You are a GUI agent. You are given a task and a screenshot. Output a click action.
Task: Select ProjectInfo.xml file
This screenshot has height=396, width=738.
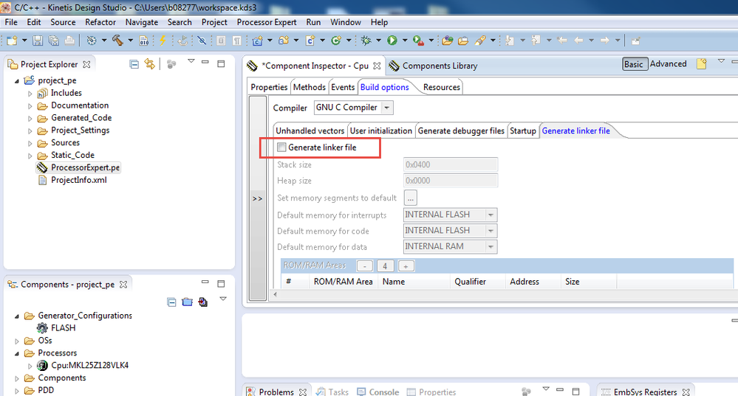click(x=78, y=180)
